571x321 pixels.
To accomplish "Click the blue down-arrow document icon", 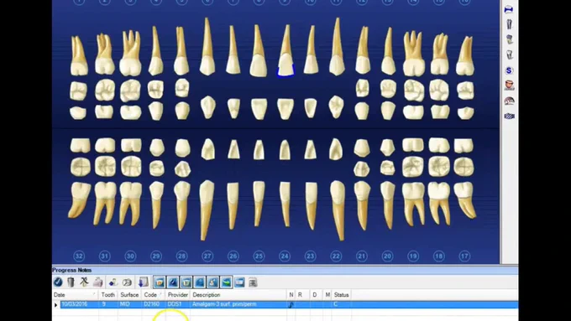I will coord(143,282).
